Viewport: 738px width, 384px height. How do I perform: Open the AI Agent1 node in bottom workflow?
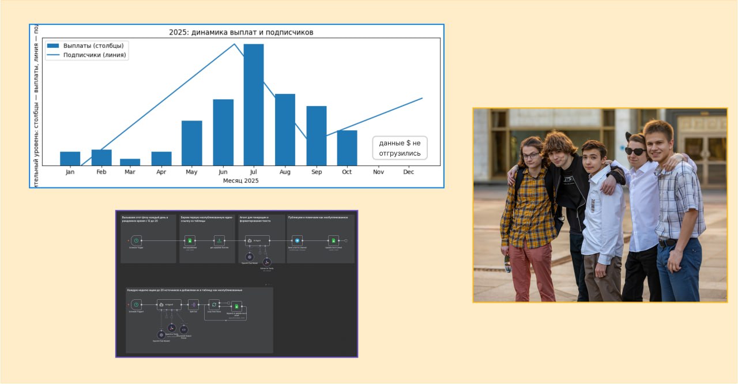(x=169, y=304)
